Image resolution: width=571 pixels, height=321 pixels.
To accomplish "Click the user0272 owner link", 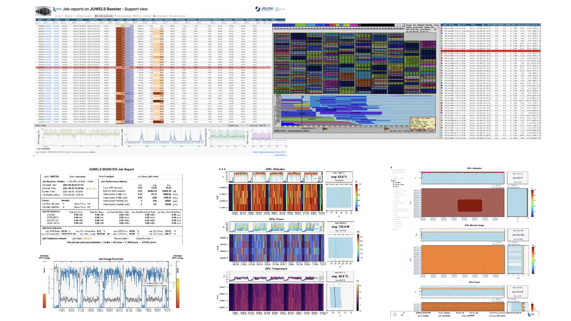I will click(x=48, y=26).
